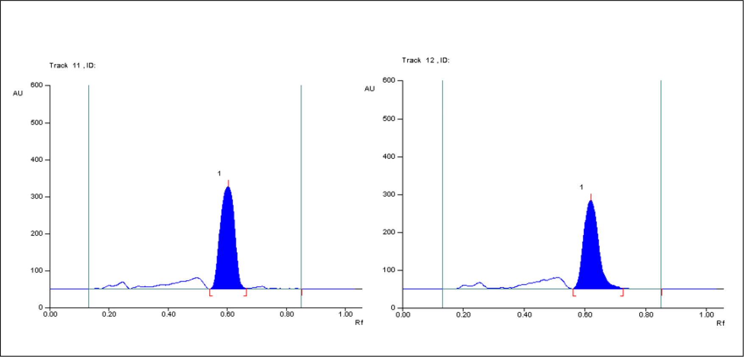Click the red apex marker atop Track 12 peak
The image size is (744, 357).
pos(591,197)
